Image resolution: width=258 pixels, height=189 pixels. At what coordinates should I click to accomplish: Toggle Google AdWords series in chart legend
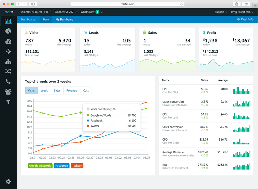click(x=40, y=166)
